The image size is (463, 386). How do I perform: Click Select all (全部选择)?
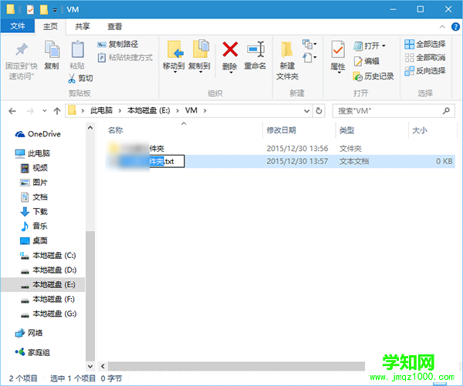425,44
